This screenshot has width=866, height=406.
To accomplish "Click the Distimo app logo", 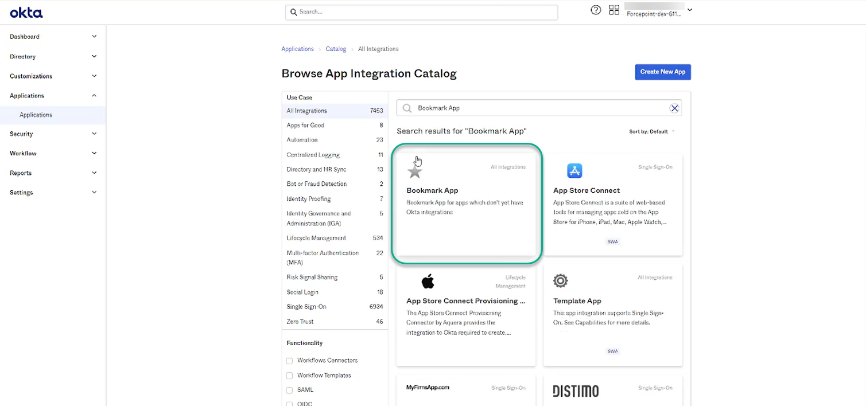I will click(576, 391).
